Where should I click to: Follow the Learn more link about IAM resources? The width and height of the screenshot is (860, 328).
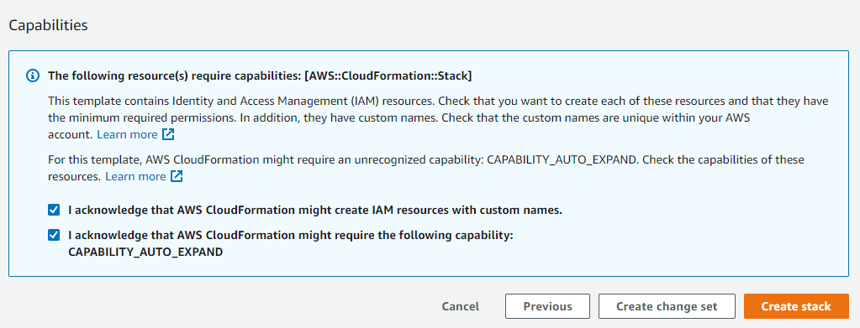point(127,134)
